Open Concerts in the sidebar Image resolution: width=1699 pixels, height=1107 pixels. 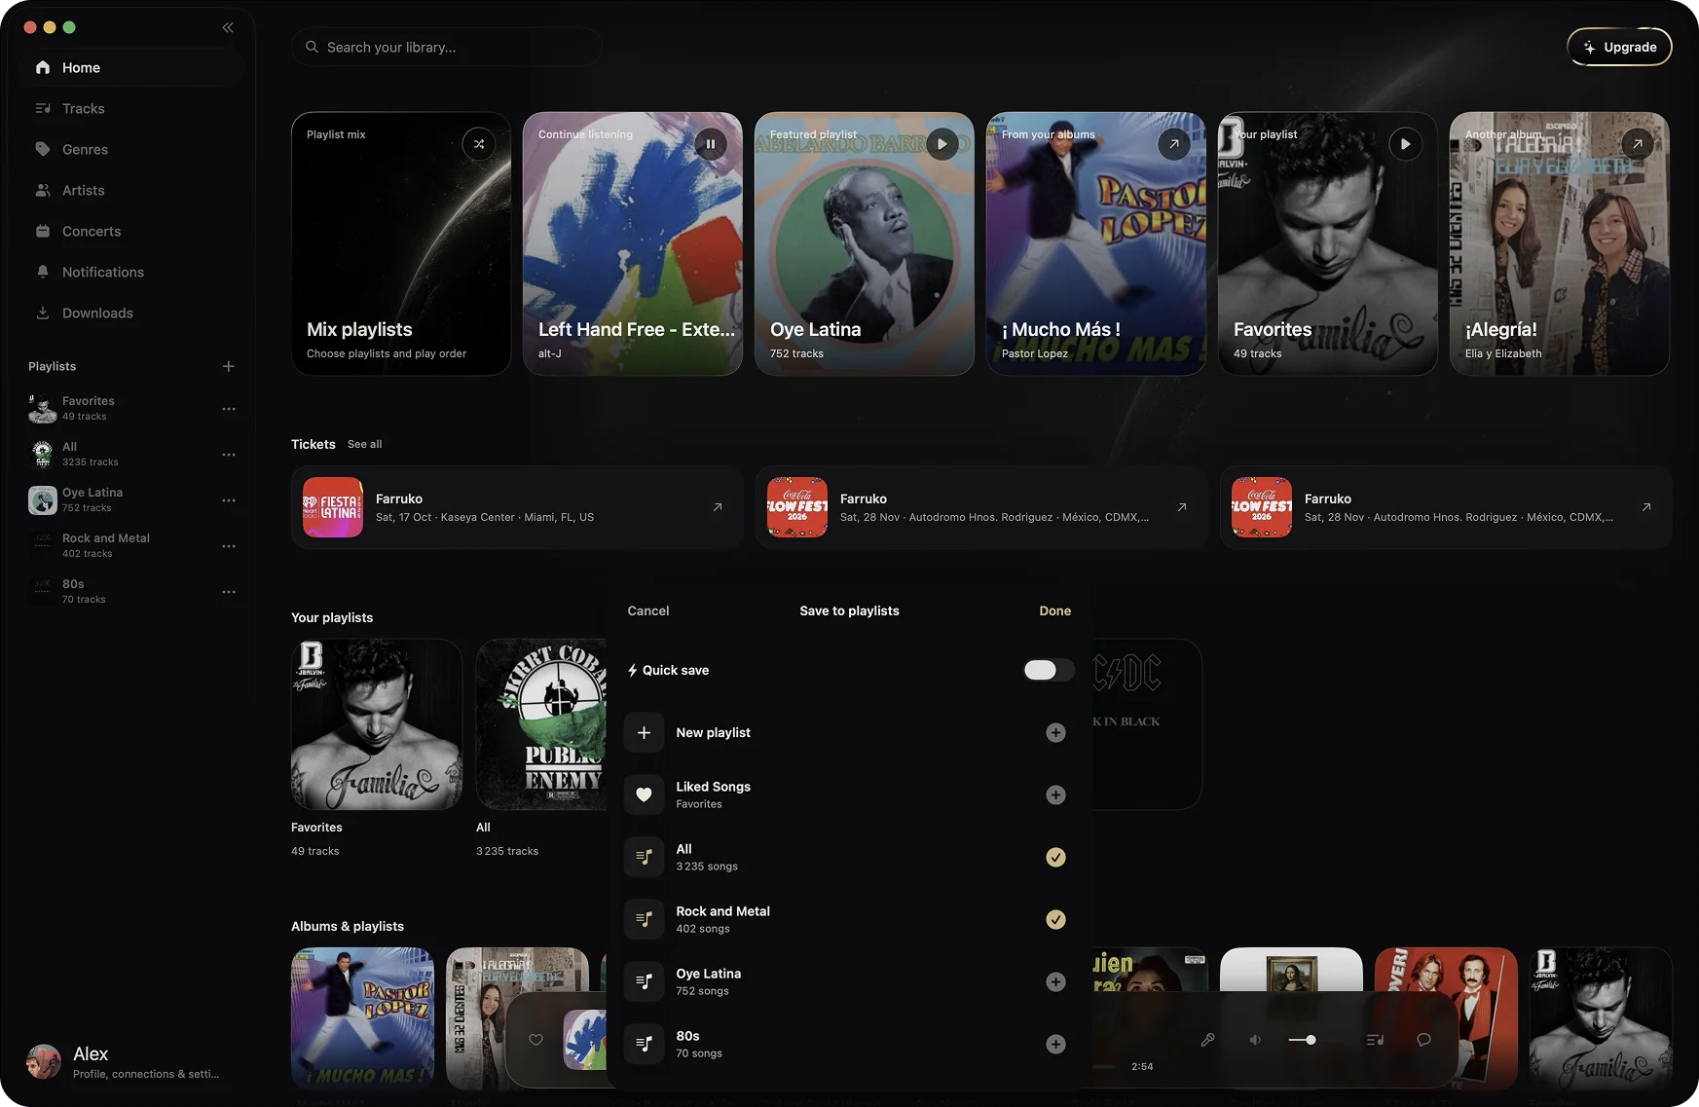[x=131, y=231]
